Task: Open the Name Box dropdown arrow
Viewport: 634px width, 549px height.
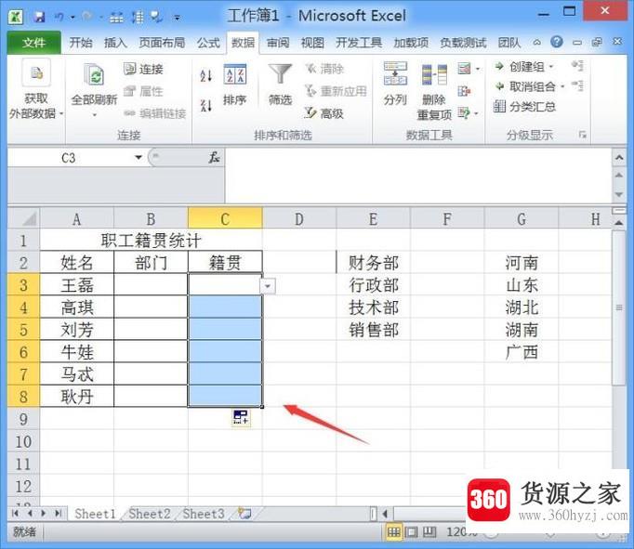Action: pos(139,157)
